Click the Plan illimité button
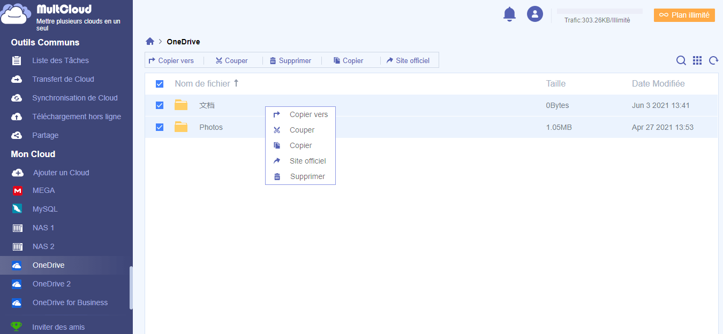 coord(684,15)
